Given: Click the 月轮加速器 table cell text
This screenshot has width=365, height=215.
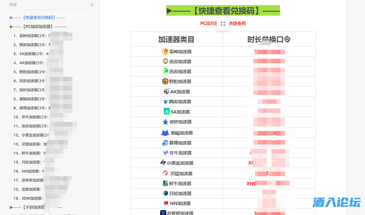Looking at the screenshot, I should tap(180, 193).
